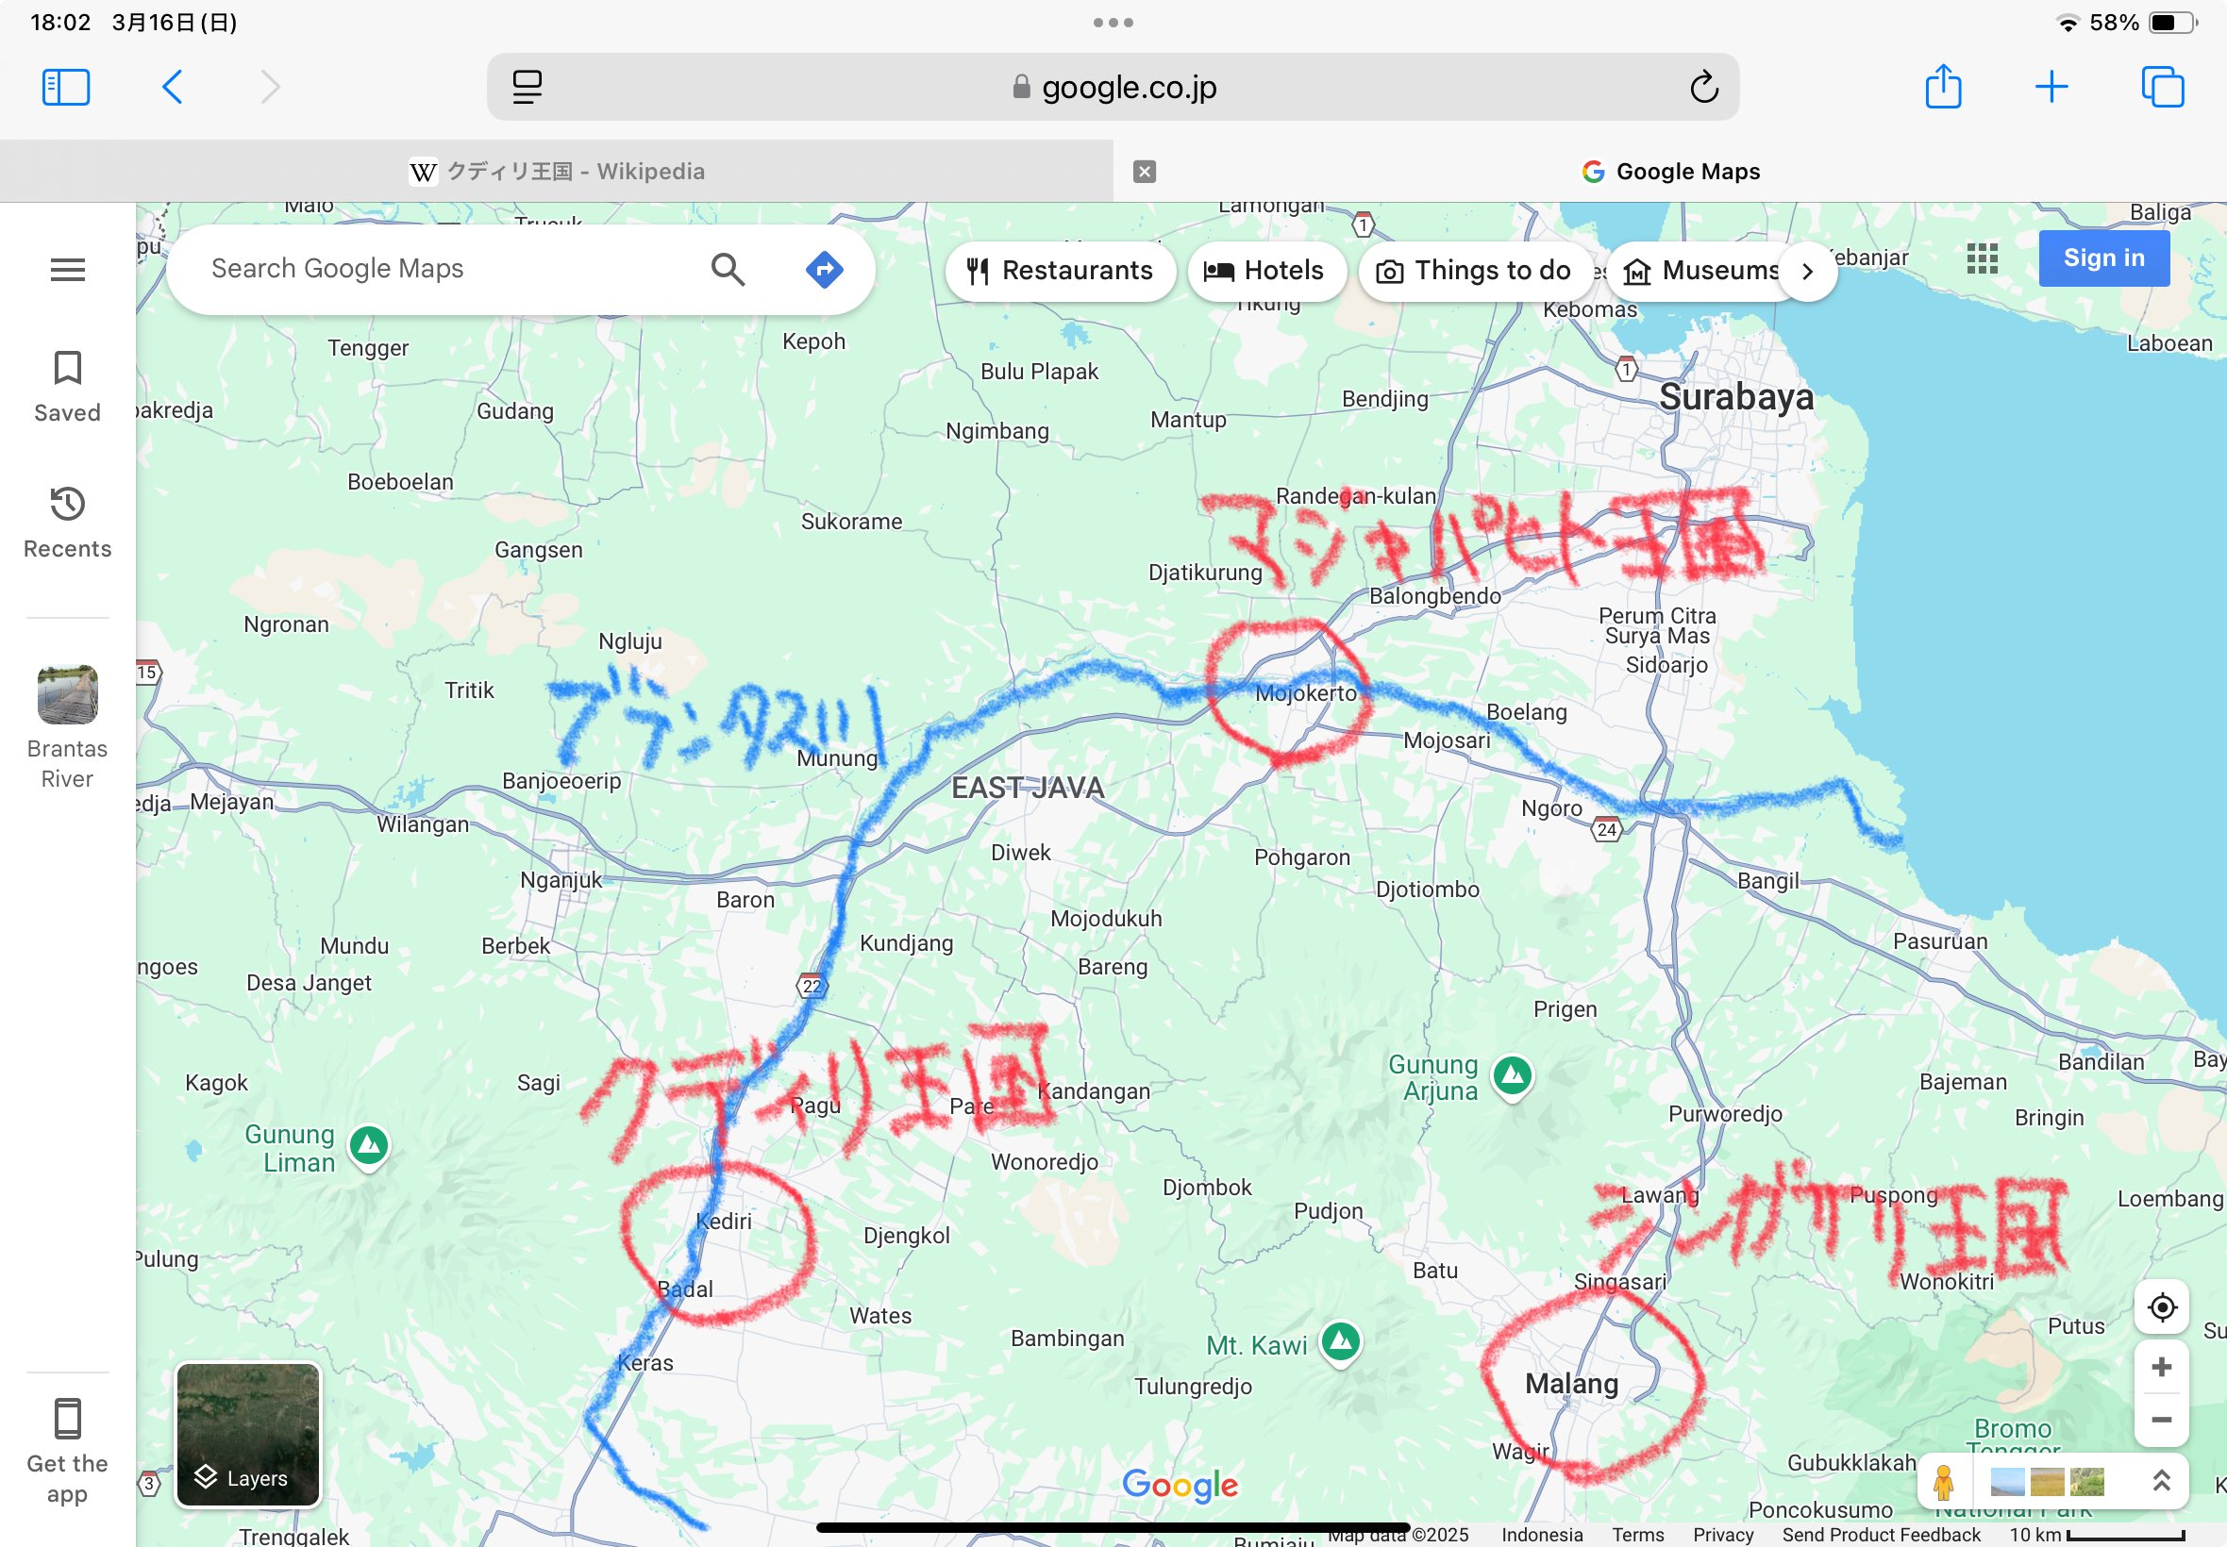Select the Google Maps tab
Viewport: 2227px width, 1547px height.
[1670, 172]
